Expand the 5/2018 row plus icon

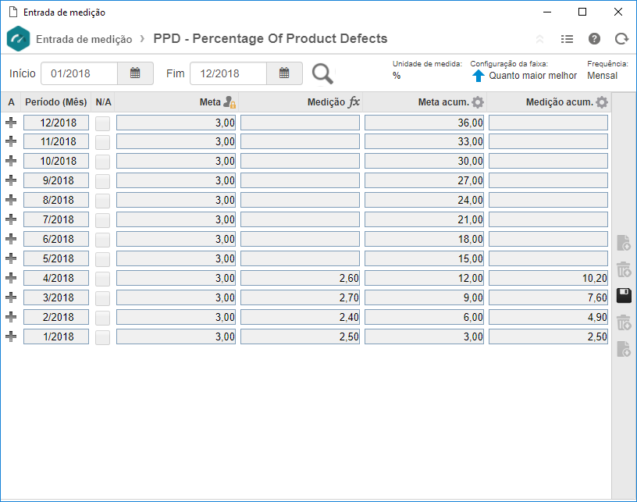pos(11,258)
